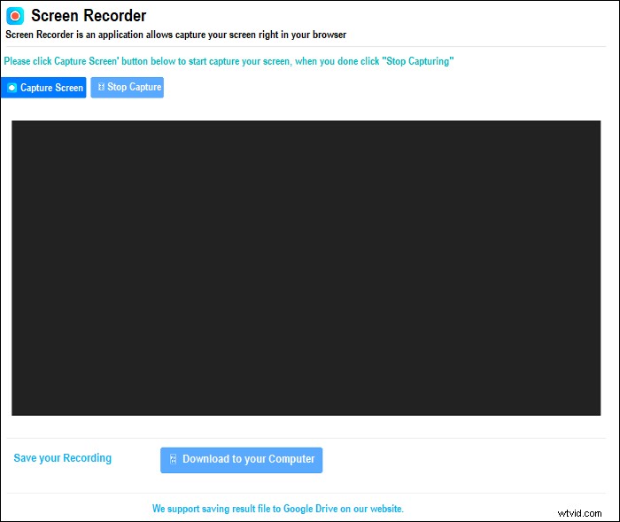Screen dimensions: 620x522
Task: Select the 'Save your Recording' label
Action: click(x=63, y=458)
